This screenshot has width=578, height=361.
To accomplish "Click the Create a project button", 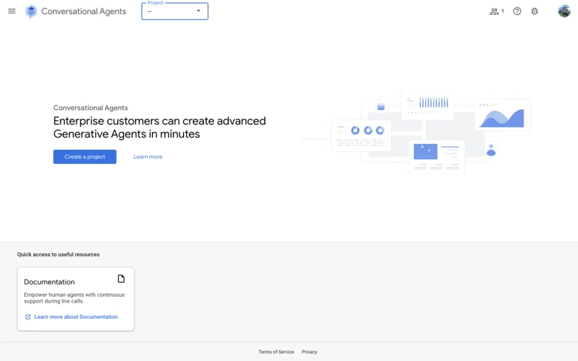I will pos(85,157).
